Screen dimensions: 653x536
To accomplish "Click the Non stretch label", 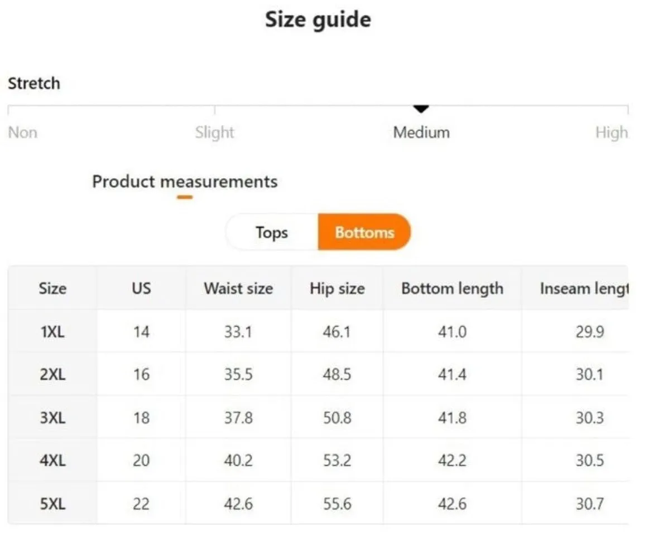I will 22,132.
